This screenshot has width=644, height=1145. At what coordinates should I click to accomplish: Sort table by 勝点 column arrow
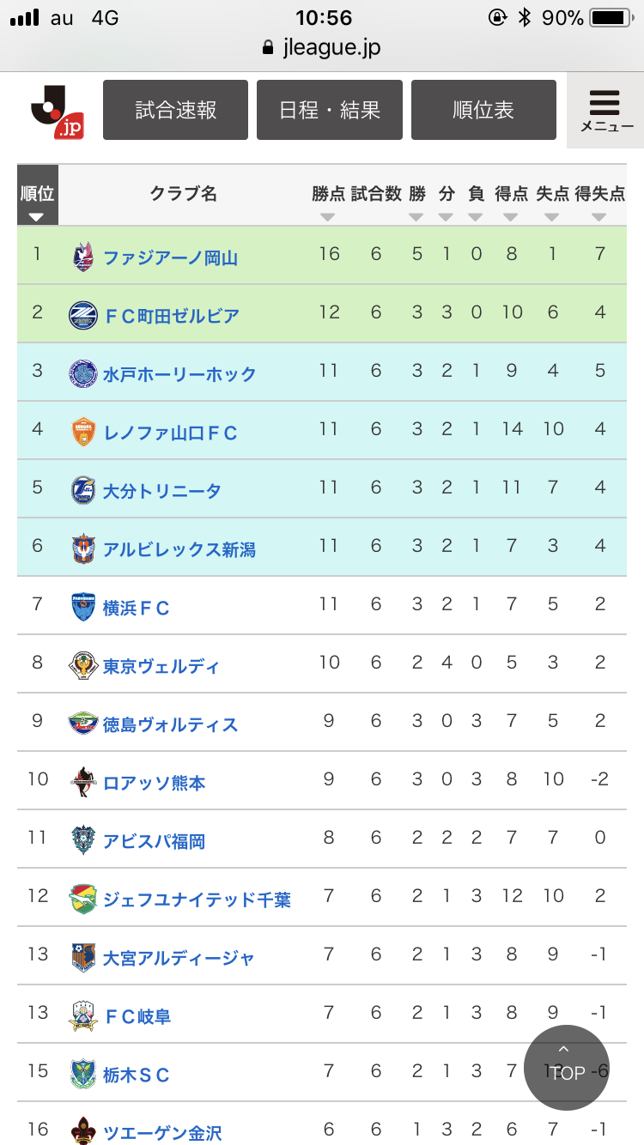coord(327,217)
